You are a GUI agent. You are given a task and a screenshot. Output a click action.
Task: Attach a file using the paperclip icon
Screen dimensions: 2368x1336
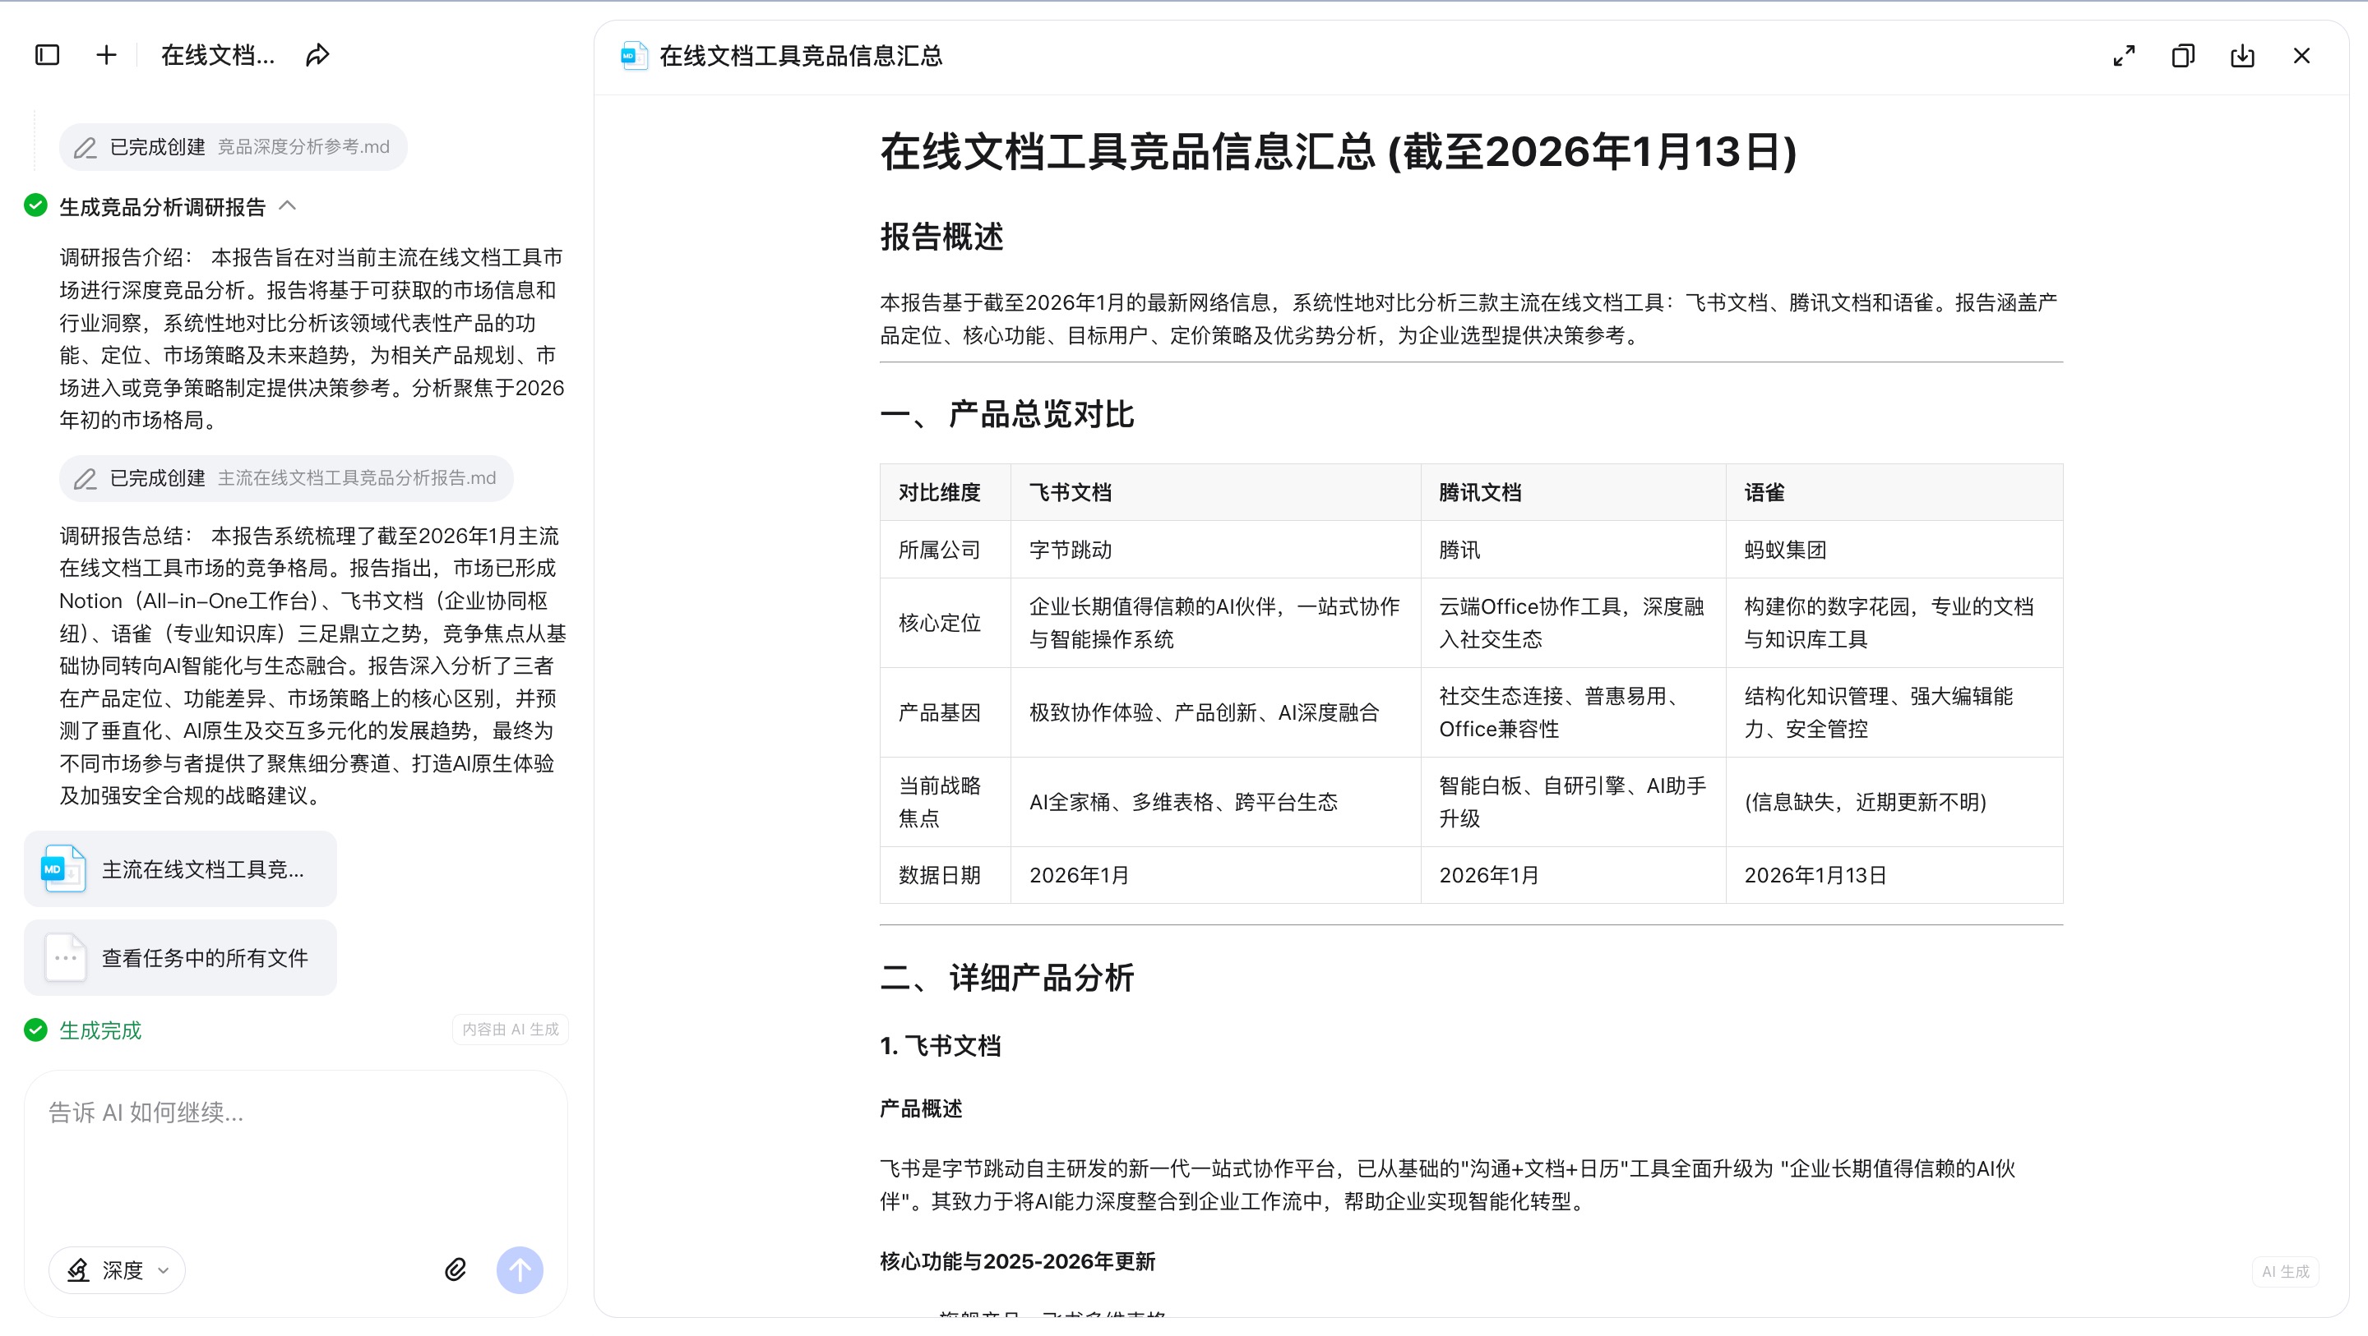[455, 1269]
